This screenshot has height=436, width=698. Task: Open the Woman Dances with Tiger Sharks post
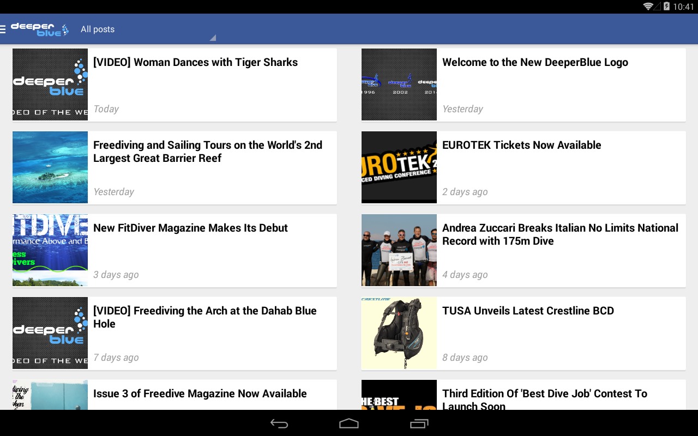click(x=174, y=84)
